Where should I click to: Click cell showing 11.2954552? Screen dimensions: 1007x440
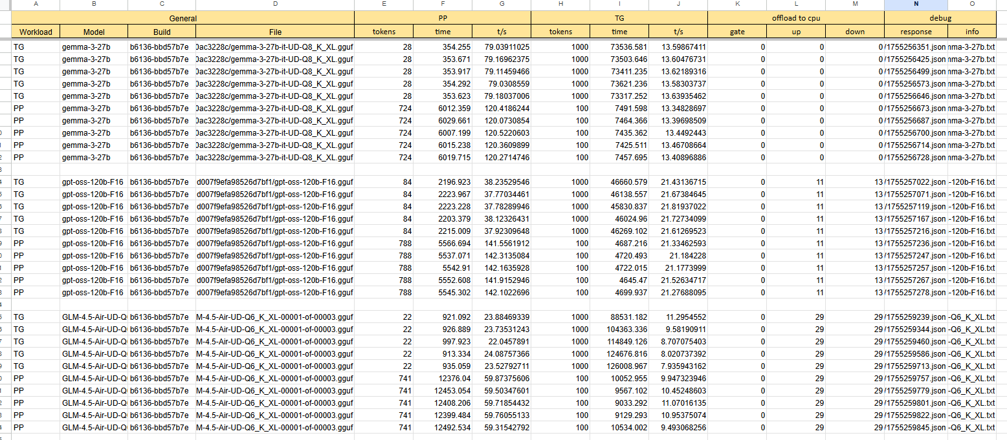point(678,317)
